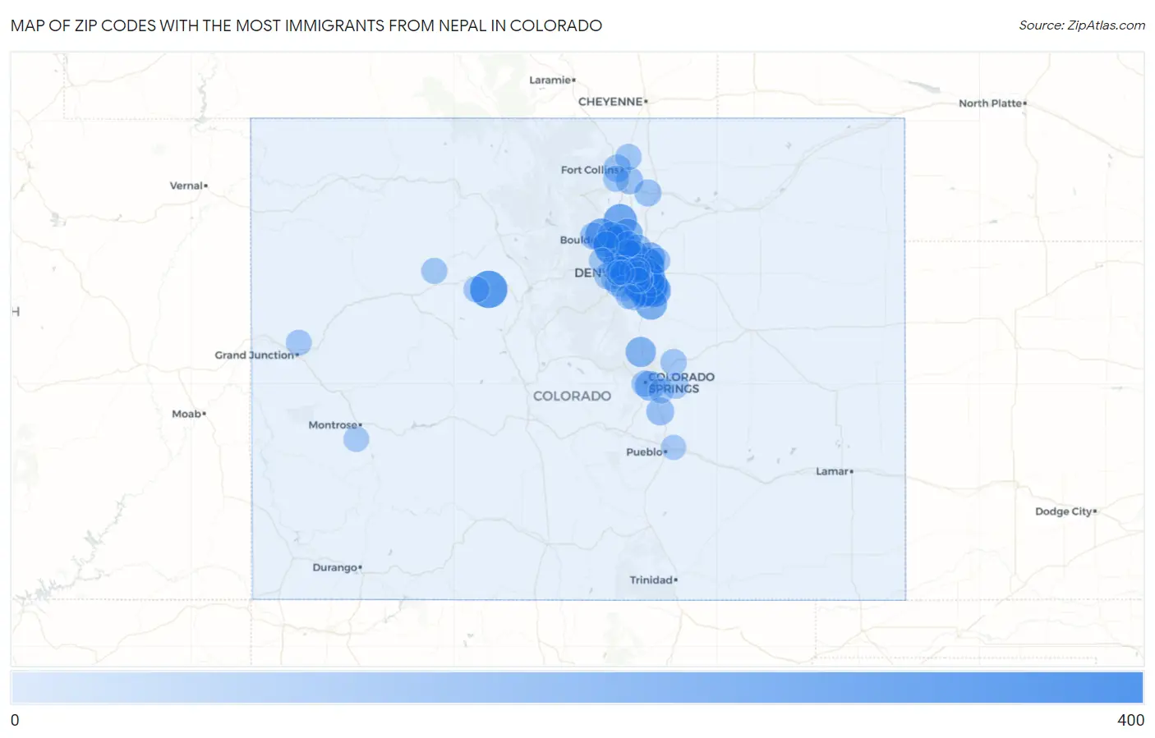Click the Laramie city label

[x=550, y=80]
